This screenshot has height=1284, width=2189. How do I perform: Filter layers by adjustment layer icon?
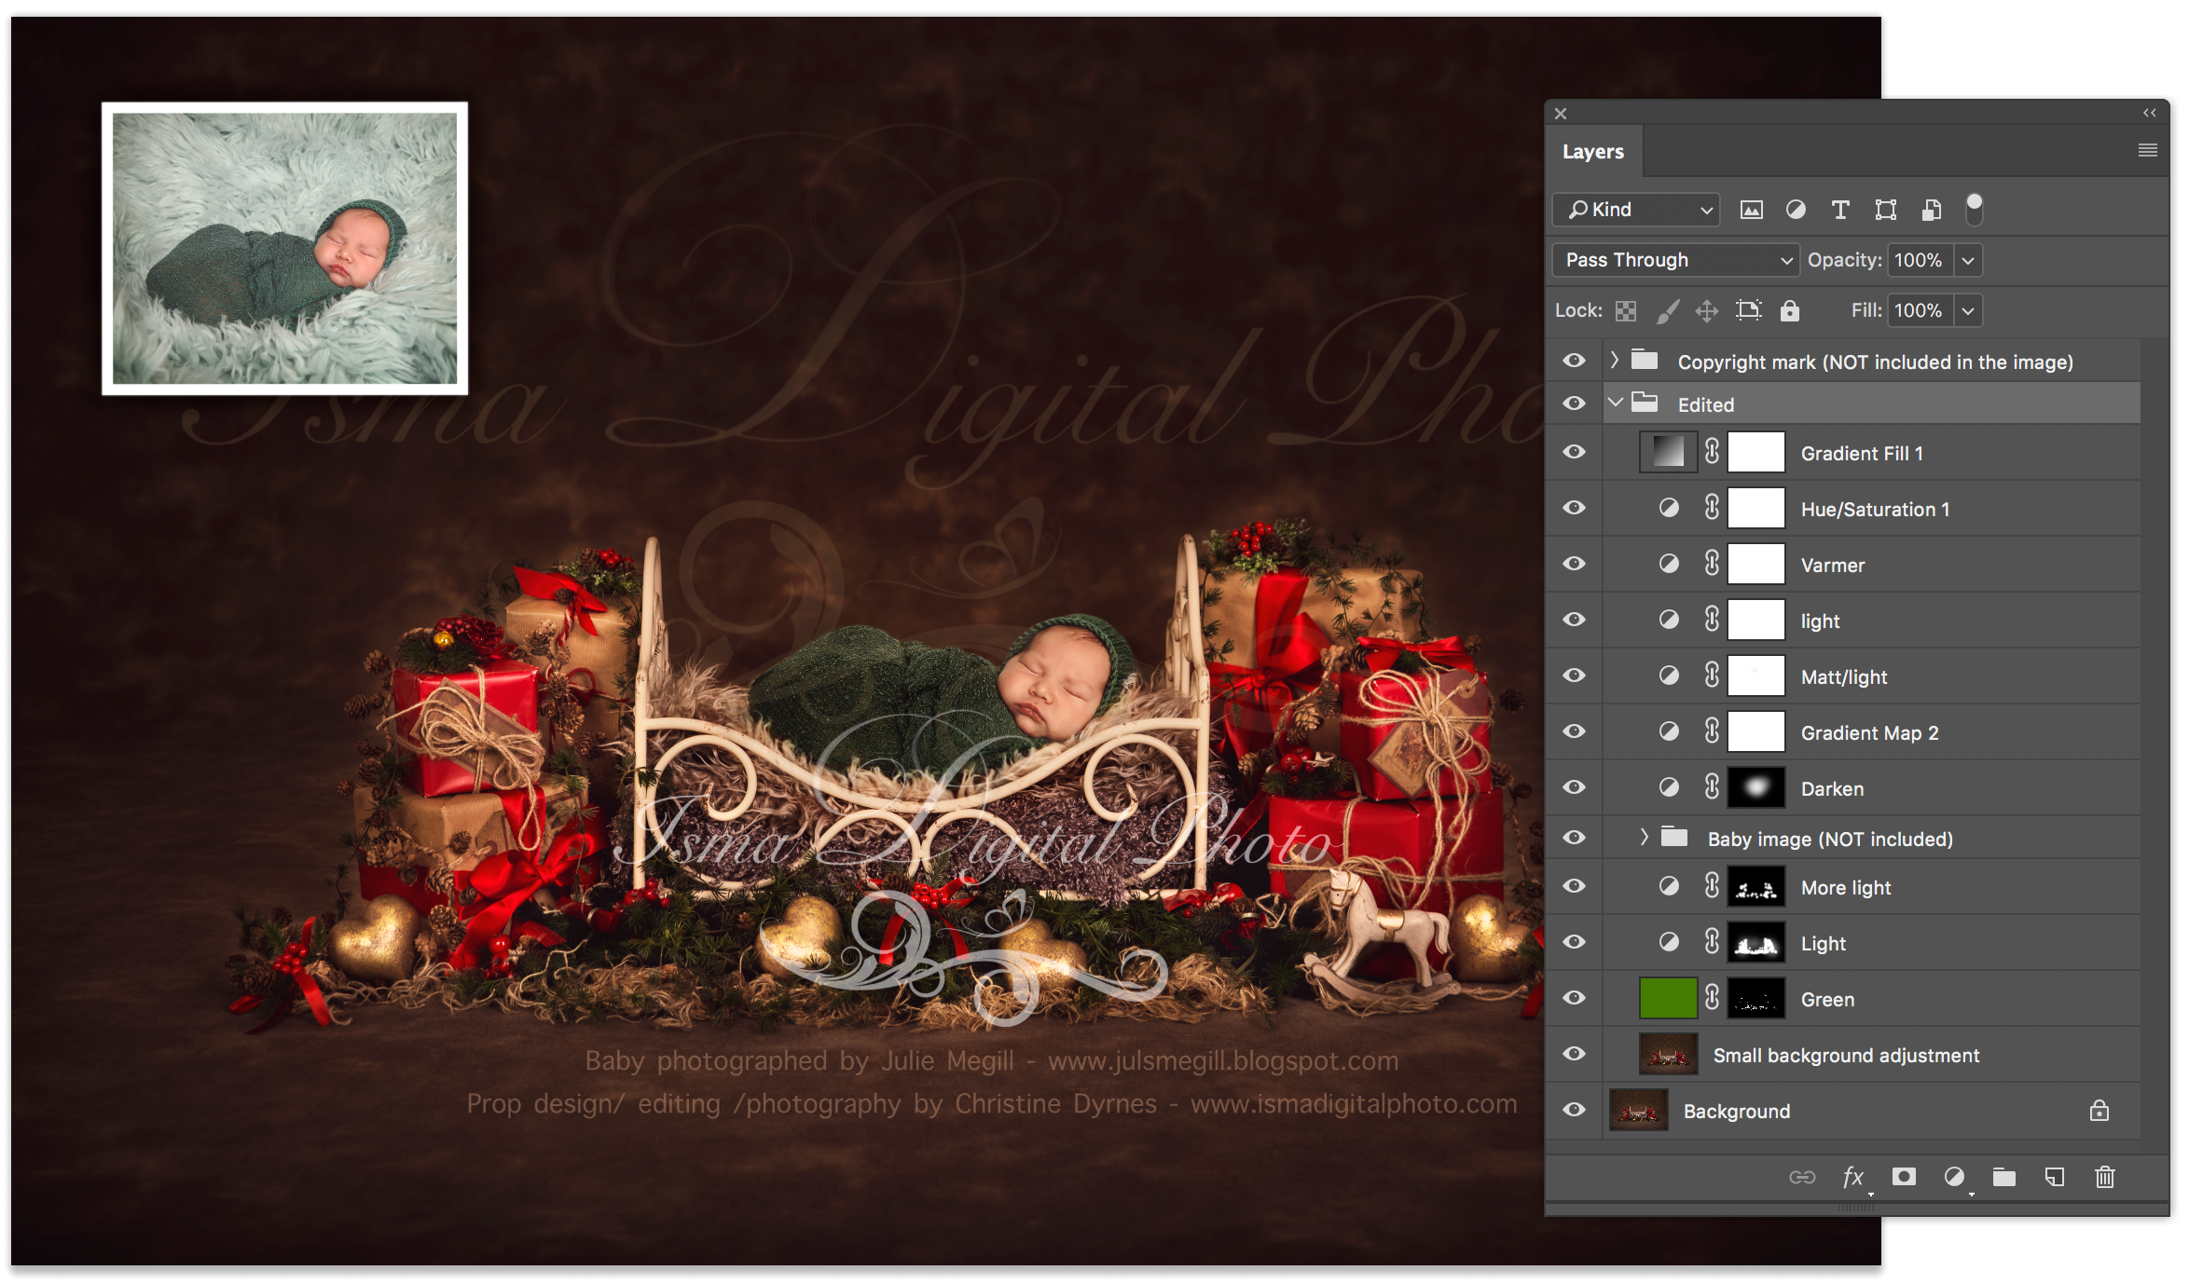[1796, 210]
